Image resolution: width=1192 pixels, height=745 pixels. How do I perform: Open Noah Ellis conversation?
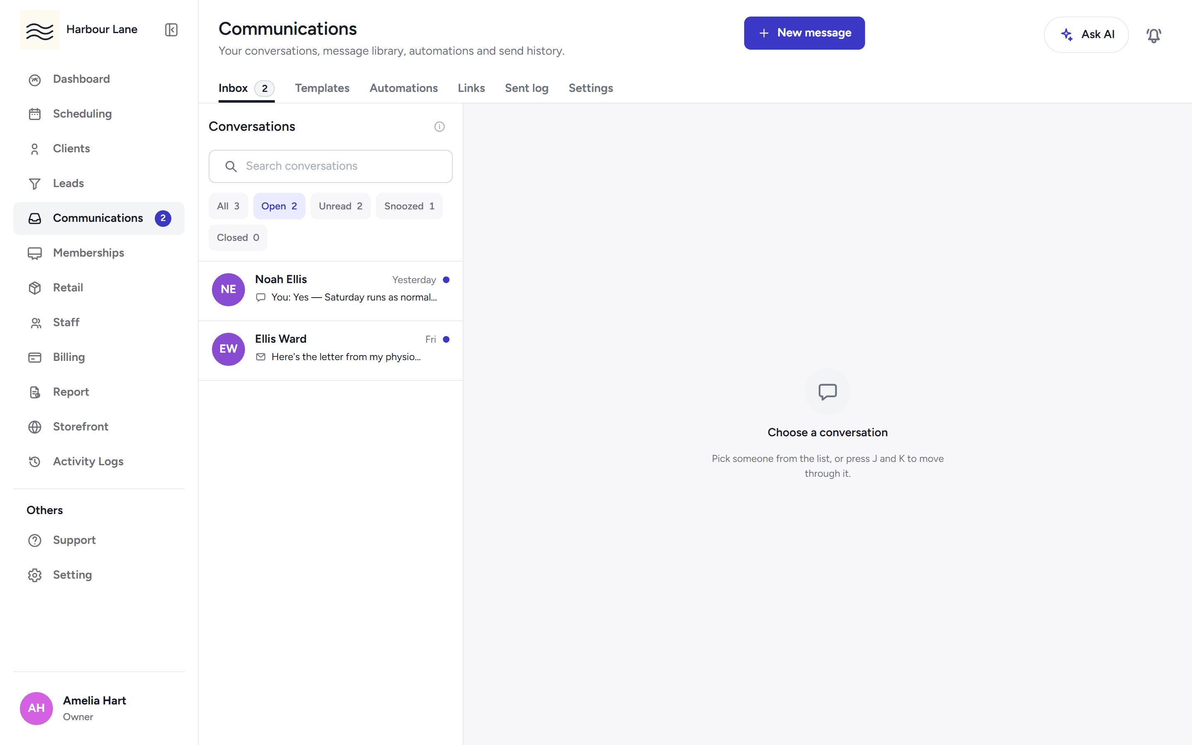point(331,291)
